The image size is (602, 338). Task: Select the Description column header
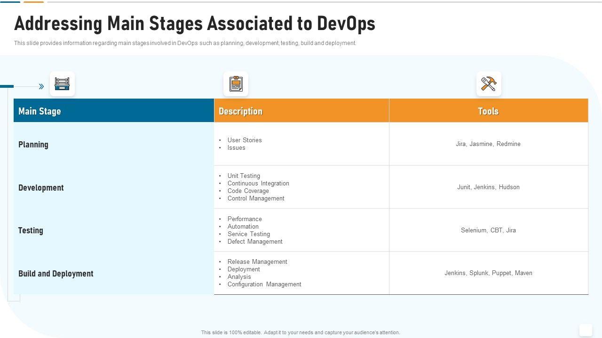pos(240,111)
